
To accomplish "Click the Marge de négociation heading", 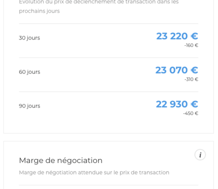I will [61, 161].
